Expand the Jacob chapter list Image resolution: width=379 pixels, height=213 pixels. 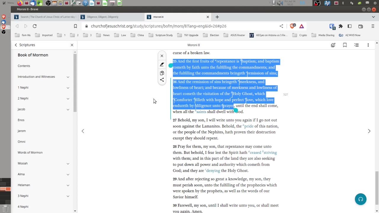[68, 109]
